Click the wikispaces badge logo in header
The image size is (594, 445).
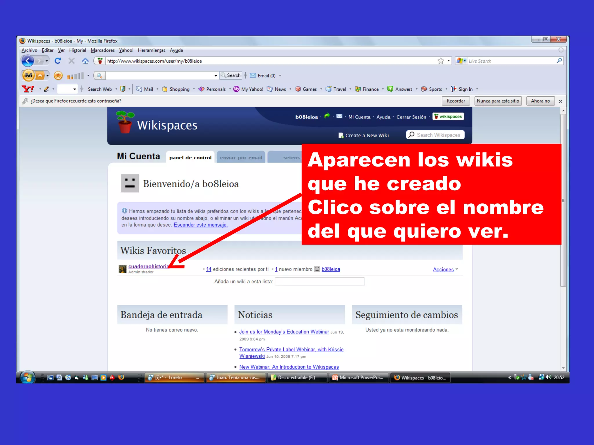tap(448, 116)
